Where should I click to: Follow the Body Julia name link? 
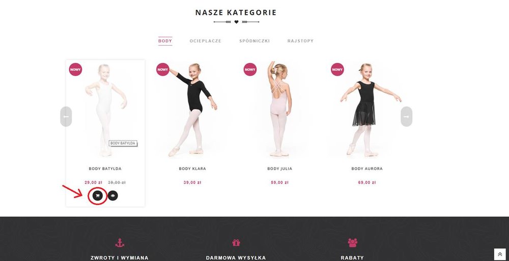(280, 169)
